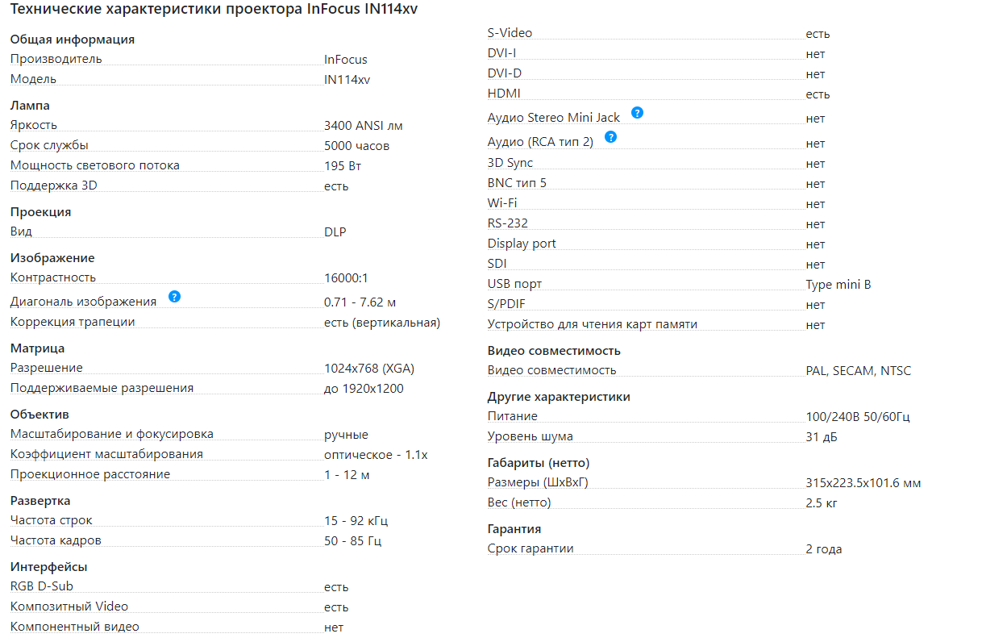Select the Размеры (ШхВхГ) dimensions value

(x=863, y=483)
